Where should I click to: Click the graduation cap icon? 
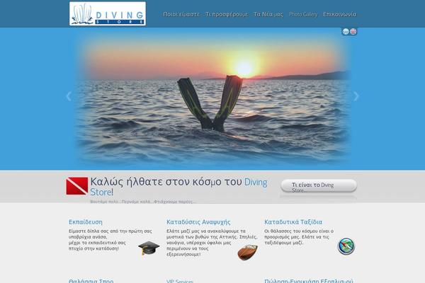click(x=149, y=248)
